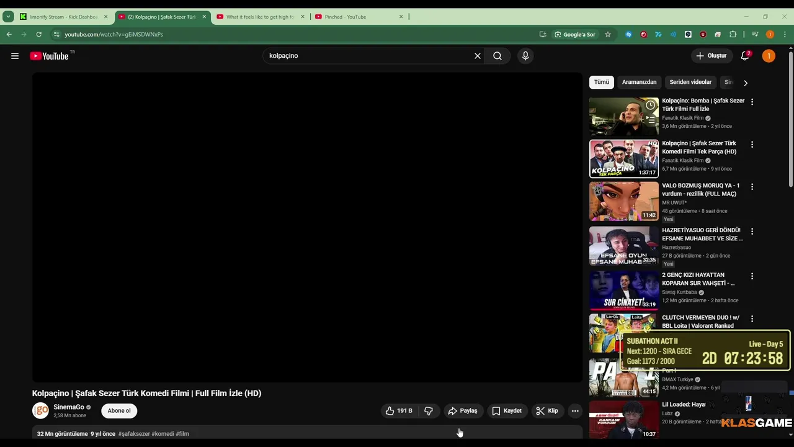The width and height of the screenshot is (794, 447).
Task: Click the Oluştur create button
Action: point(711,56)
